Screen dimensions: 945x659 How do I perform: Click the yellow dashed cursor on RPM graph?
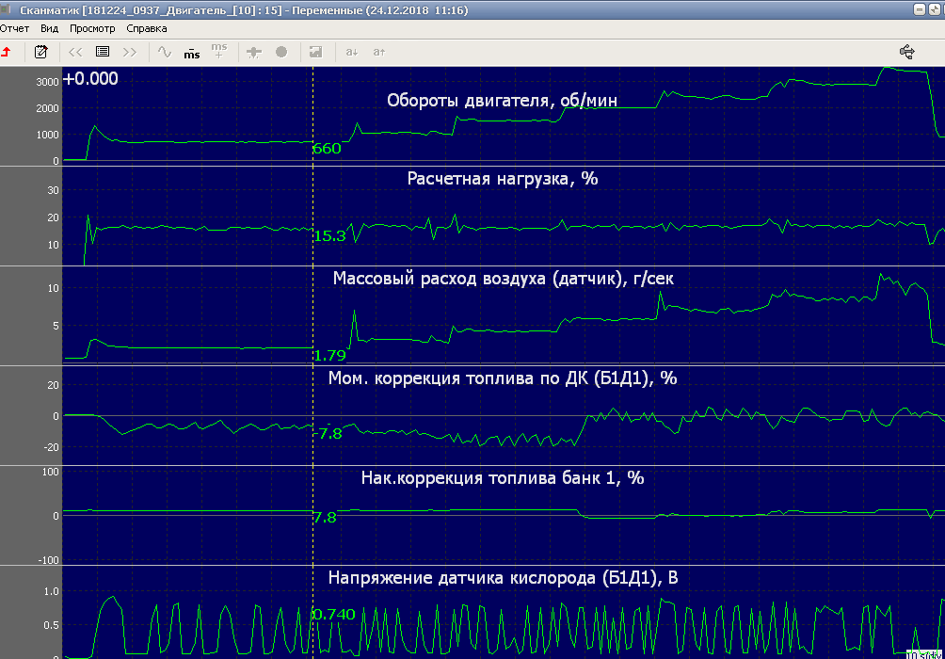[x=312, y=113]
